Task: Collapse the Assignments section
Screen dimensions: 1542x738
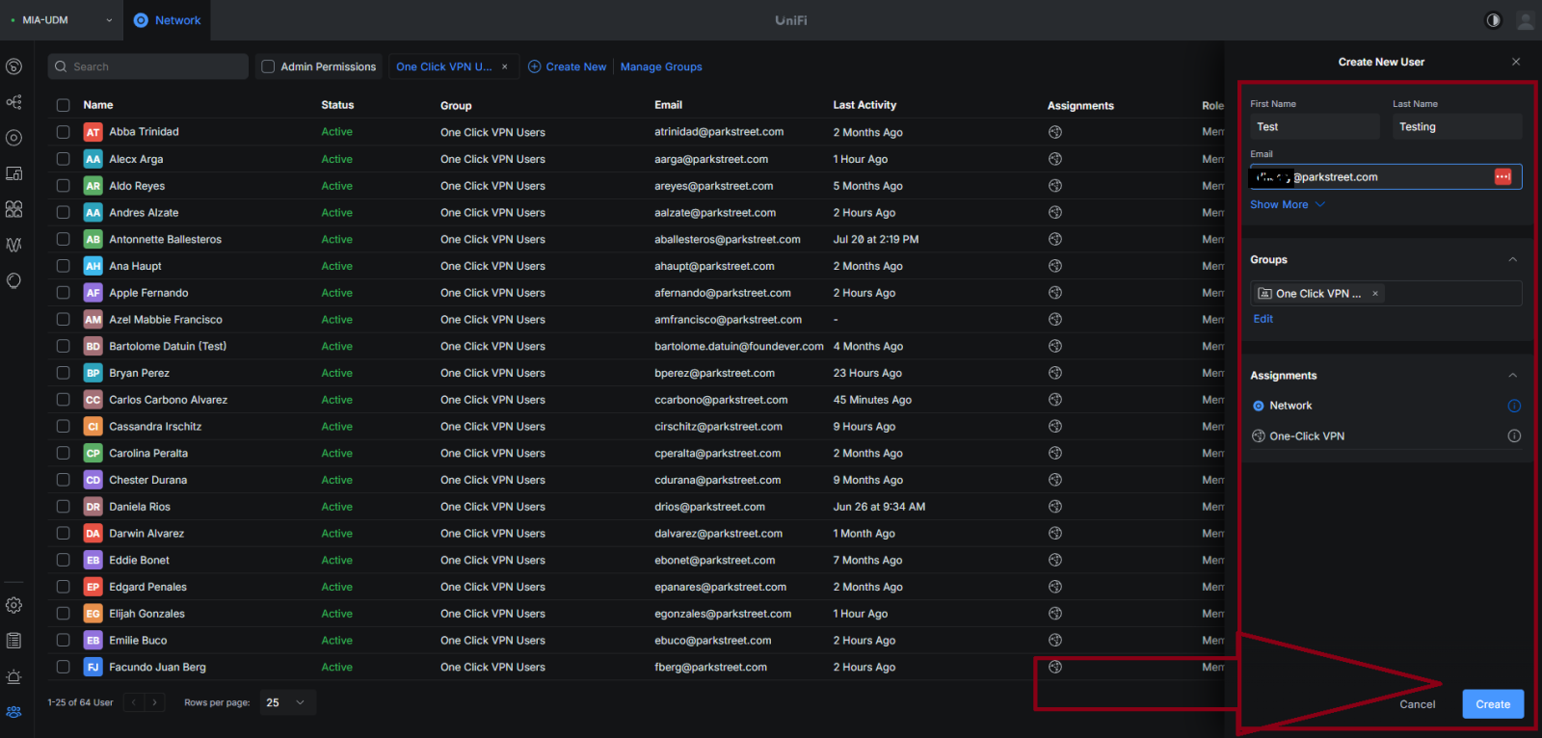Action: point(1513,376)
